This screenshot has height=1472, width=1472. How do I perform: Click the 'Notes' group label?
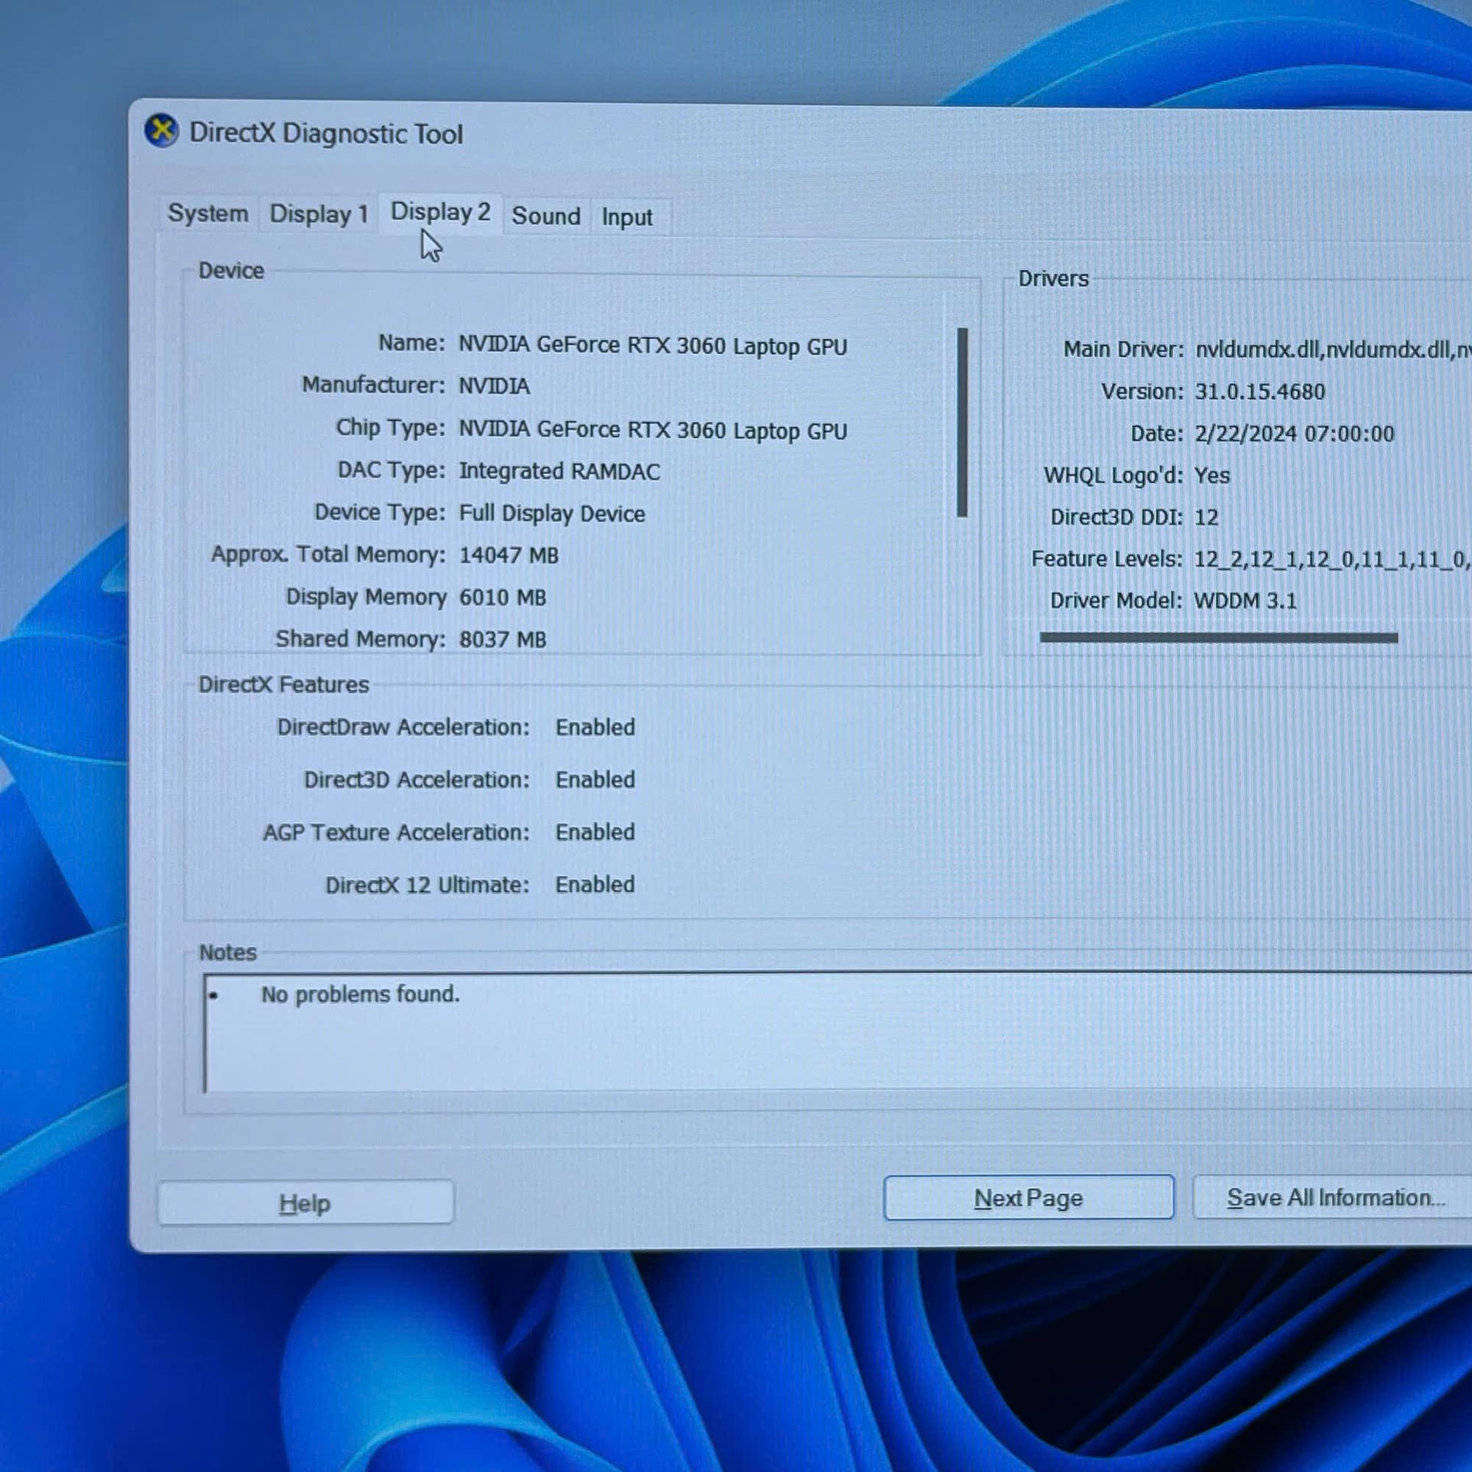point(228,952)
